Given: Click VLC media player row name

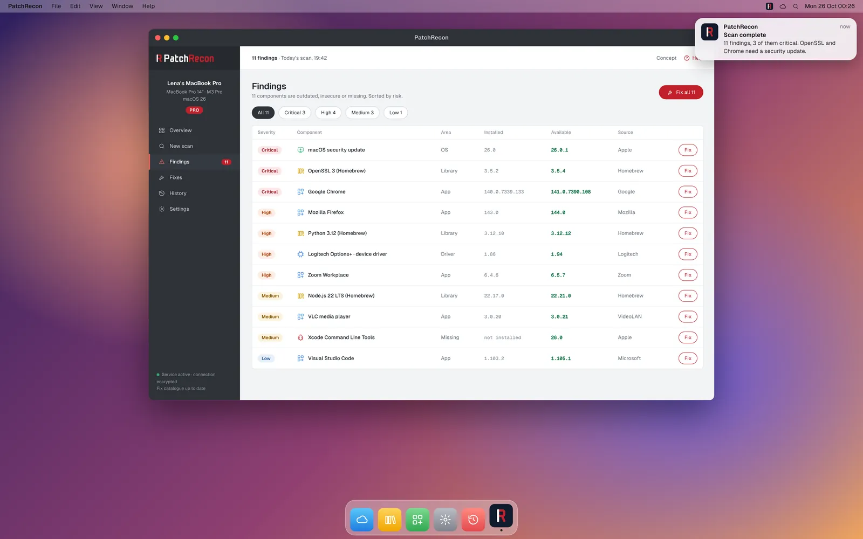Looking at the screenshot, I should pos(329,317).
